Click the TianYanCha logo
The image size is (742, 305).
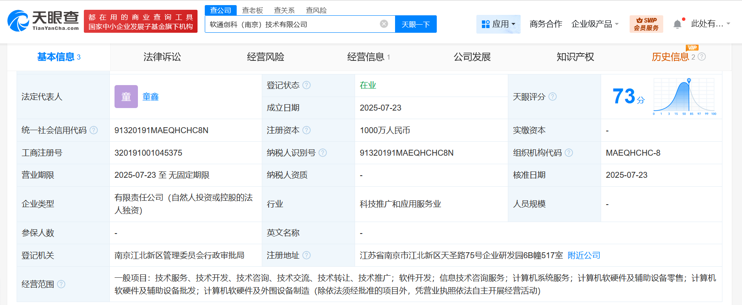point(43,21)
